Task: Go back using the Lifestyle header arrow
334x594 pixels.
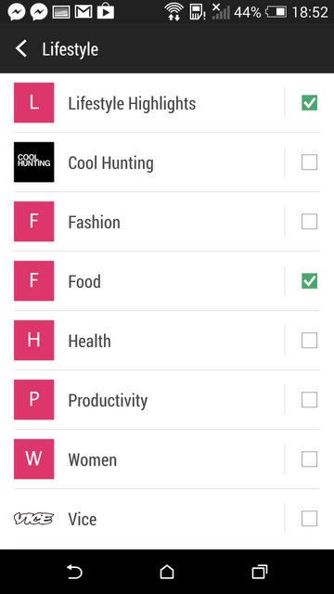Action: coord(21,49)
